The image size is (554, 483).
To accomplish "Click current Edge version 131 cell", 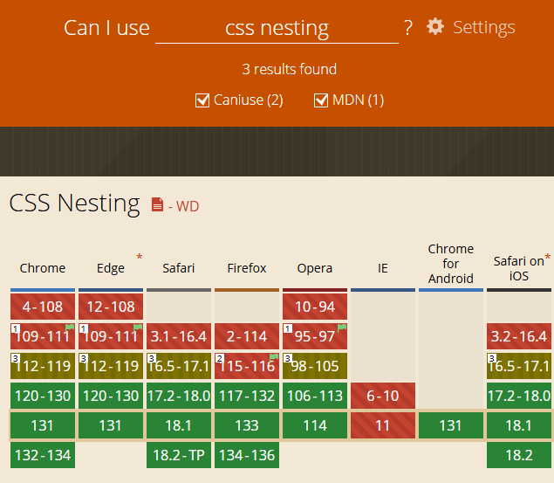I will click(111, 425).
